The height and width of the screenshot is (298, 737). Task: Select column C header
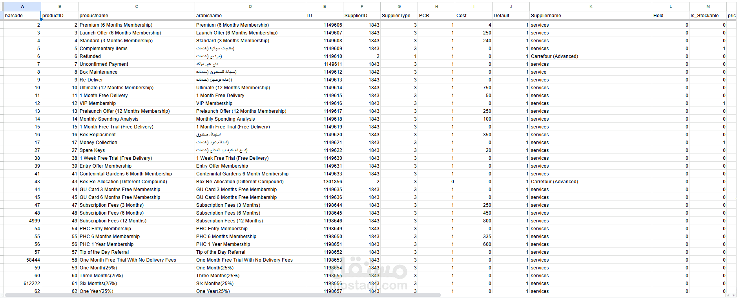[137, 6]
